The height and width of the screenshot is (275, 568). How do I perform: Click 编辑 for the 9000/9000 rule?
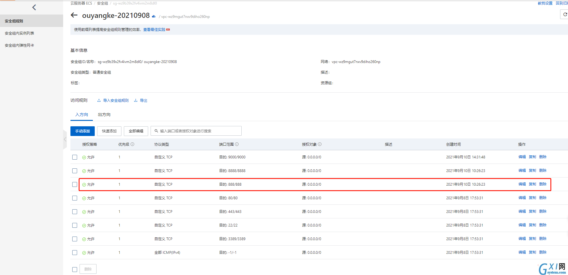522,157
